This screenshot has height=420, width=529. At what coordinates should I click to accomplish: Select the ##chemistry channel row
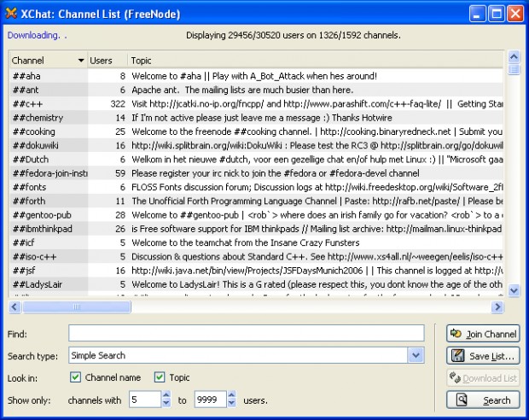[x=257, y=118]
